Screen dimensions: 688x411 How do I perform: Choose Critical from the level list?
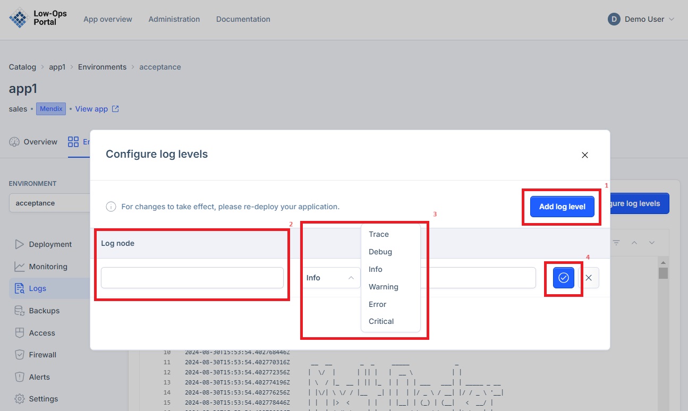[381, 321]
